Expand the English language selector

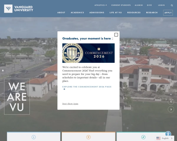(x=165, y=138)
